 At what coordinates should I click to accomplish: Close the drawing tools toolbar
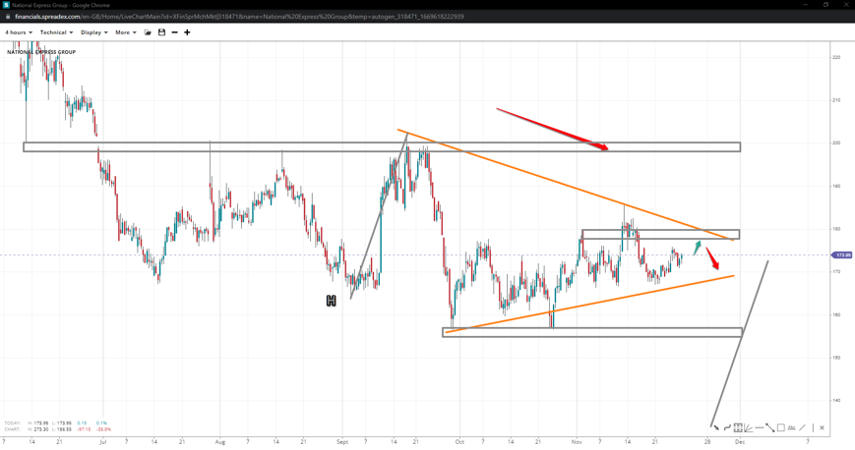823,427
